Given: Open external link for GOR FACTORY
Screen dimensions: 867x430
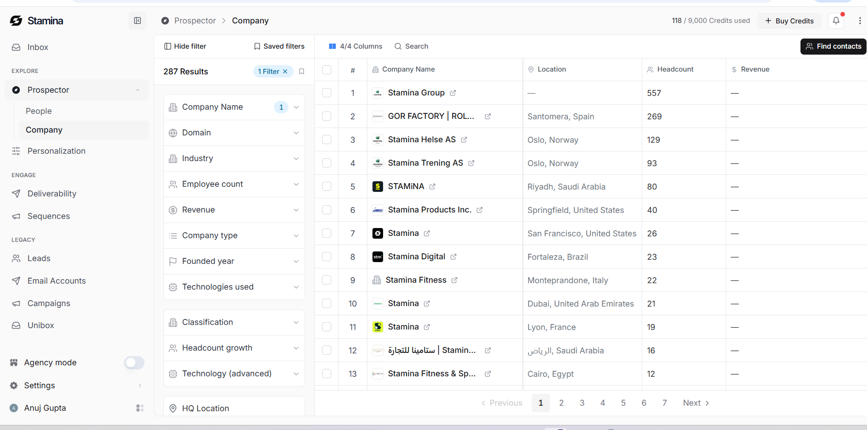Looking at the screenshot, I should point(488,117).
